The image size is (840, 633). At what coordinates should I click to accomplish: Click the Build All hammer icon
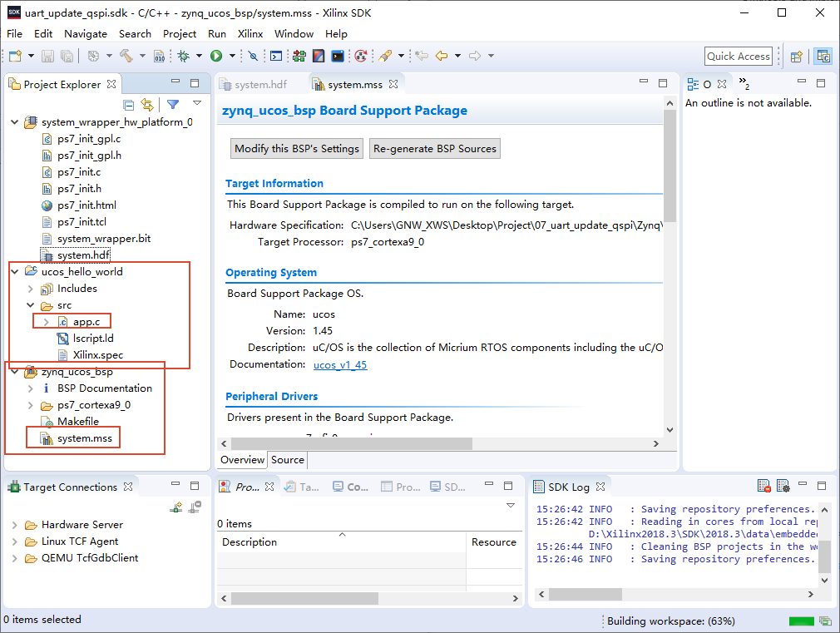coord(126,55)
